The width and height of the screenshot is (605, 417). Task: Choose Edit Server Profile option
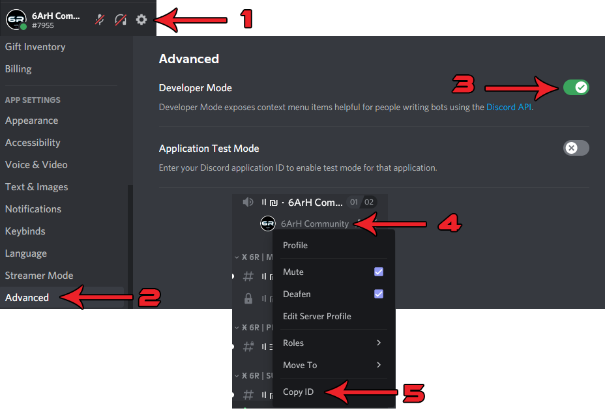tap(317, 316)
